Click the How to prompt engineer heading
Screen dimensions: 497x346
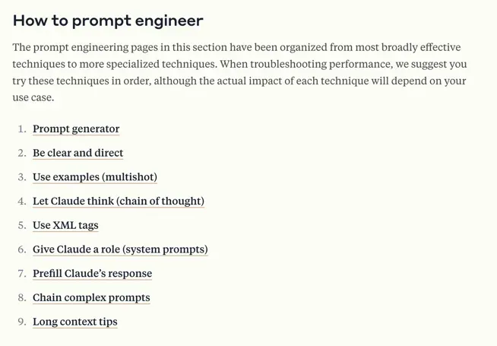click(x=108, y=21)
